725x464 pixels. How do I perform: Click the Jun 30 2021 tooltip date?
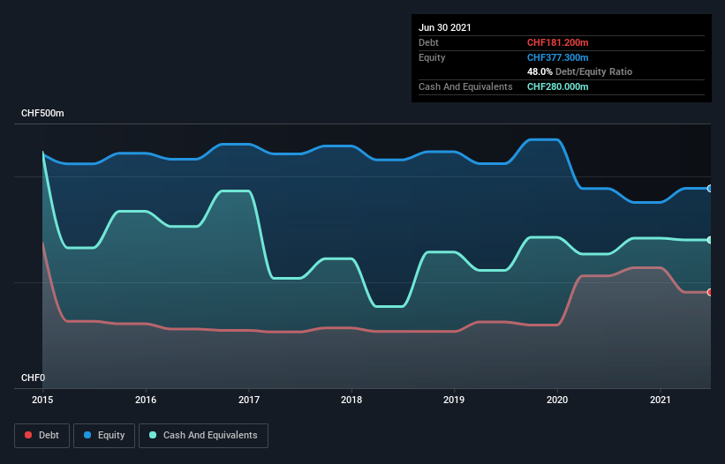(445, 27)
